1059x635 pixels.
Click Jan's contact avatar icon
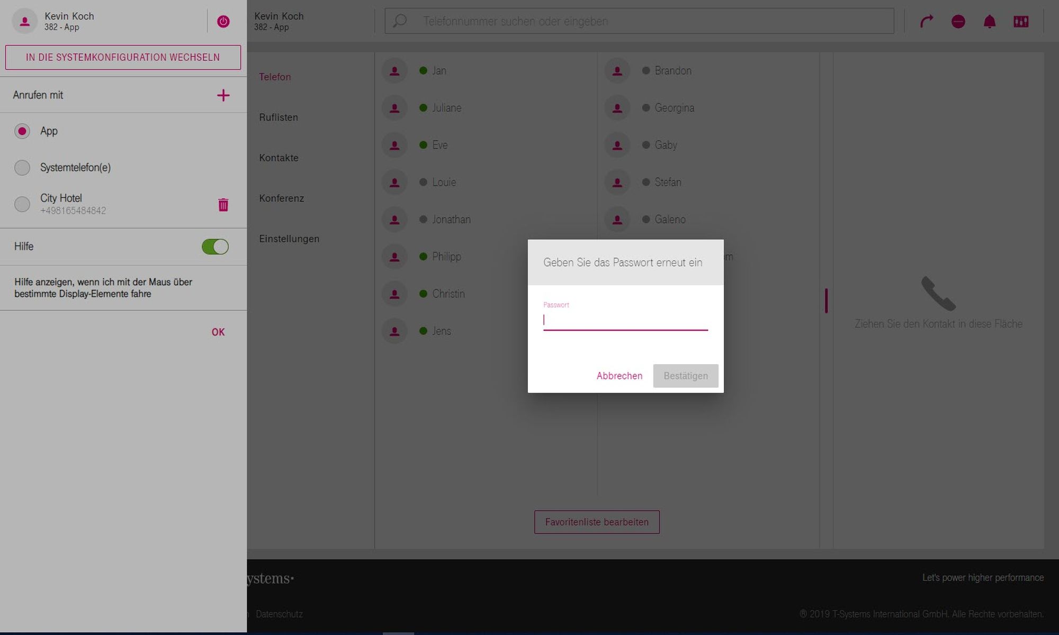pyautogui.click(x=394, y=71)
